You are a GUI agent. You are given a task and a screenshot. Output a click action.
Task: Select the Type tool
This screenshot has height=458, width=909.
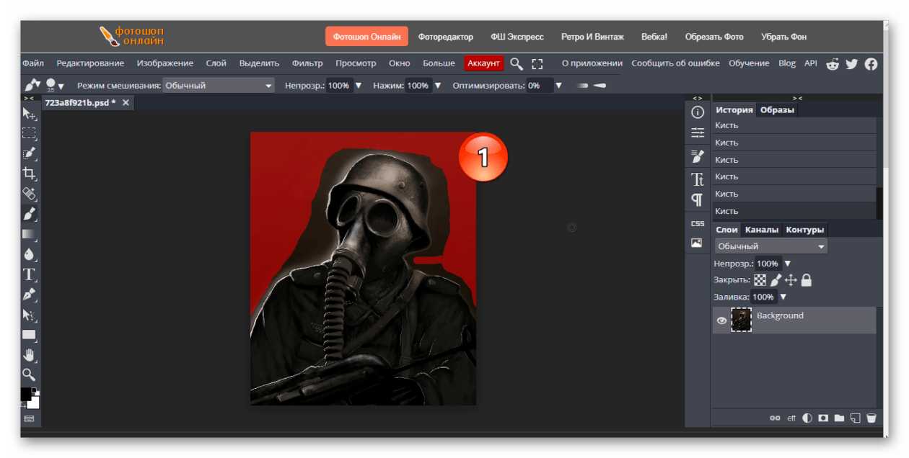click(x=29, y=274)
